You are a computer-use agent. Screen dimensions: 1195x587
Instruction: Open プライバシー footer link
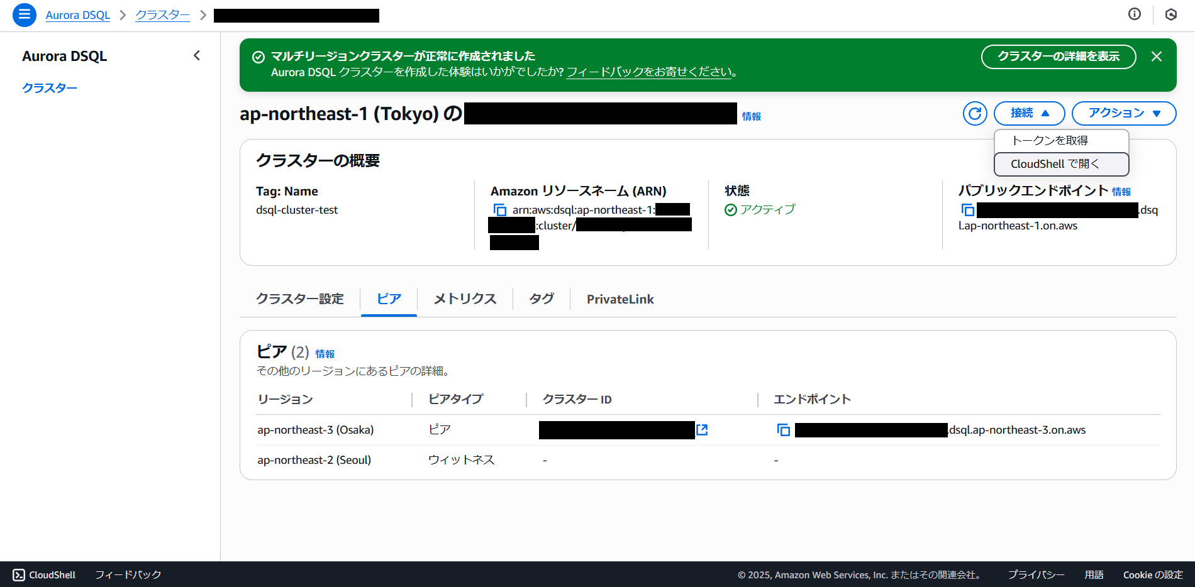pos(1036,574)
